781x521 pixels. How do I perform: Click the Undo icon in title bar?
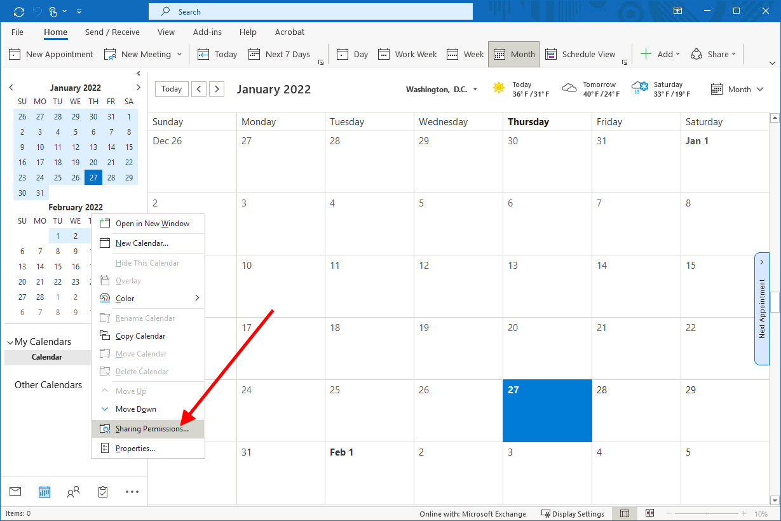click(x=37, y=11)
